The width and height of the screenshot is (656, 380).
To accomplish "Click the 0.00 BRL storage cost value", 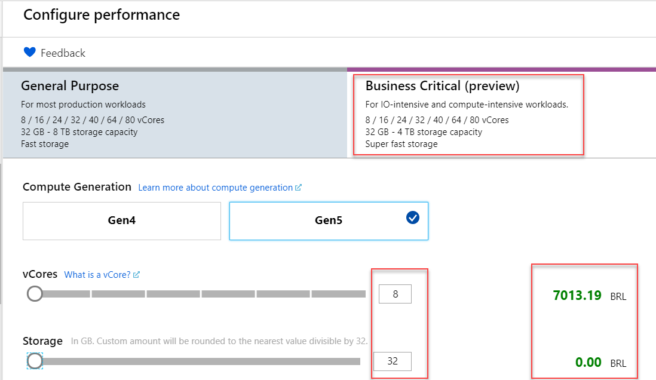I will 588,362.
